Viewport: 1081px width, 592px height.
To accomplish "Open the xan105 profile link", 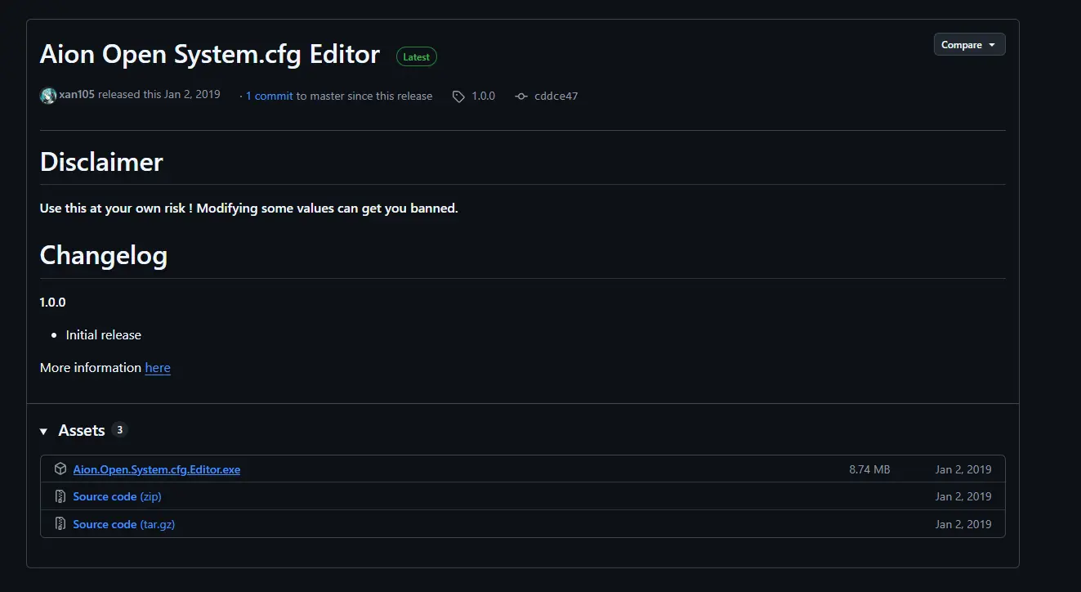I will coord(77,95).
